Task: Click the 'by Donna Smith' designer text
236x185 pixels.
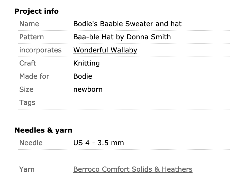Action: point(143,37)
